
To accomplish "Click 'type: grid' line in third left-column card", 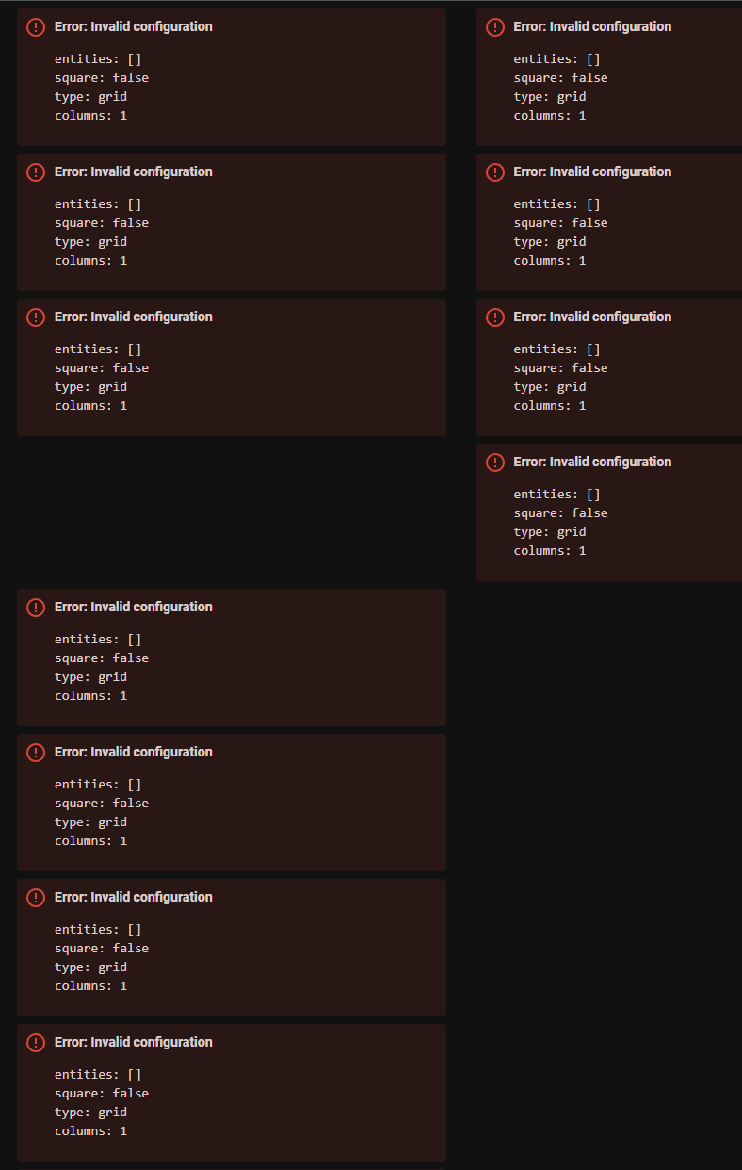I will click(90, 387).
